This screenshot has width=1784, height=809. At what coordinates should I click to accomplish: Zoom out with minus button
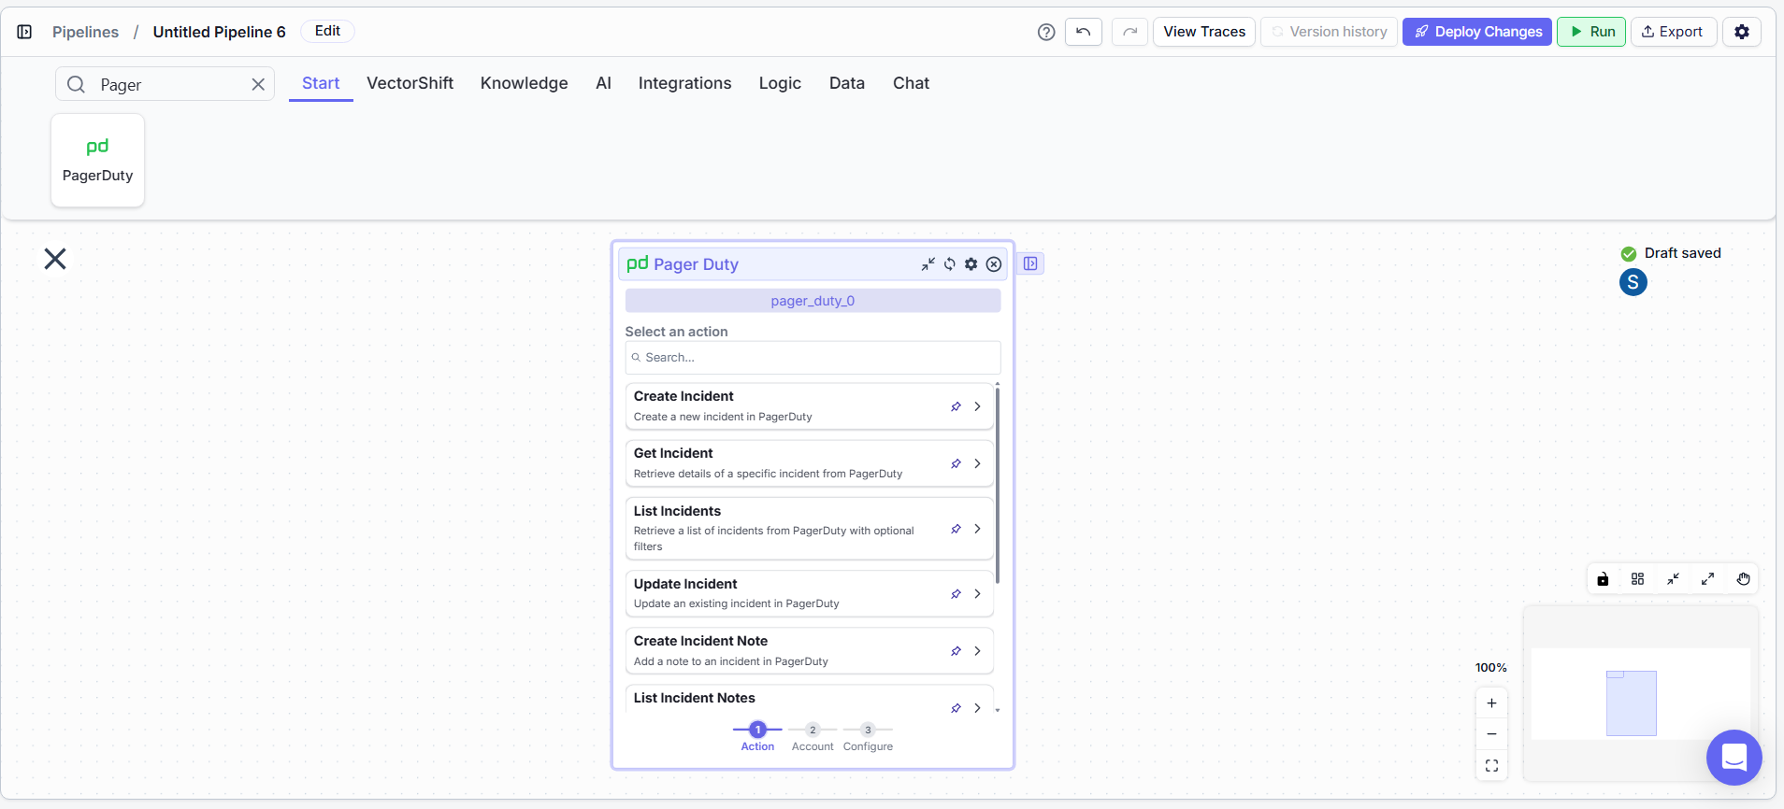(x=1491, y=734)
